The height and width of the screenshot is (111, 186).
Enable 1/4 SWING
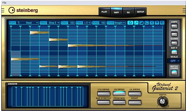click(x=135, y=93)
